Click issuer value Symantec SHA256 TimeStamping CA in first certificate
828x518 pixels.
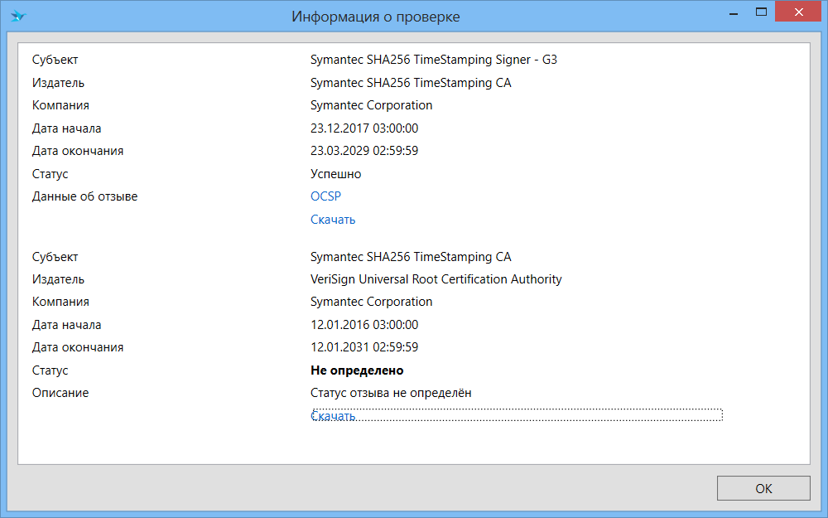click(x=411, y=83)
